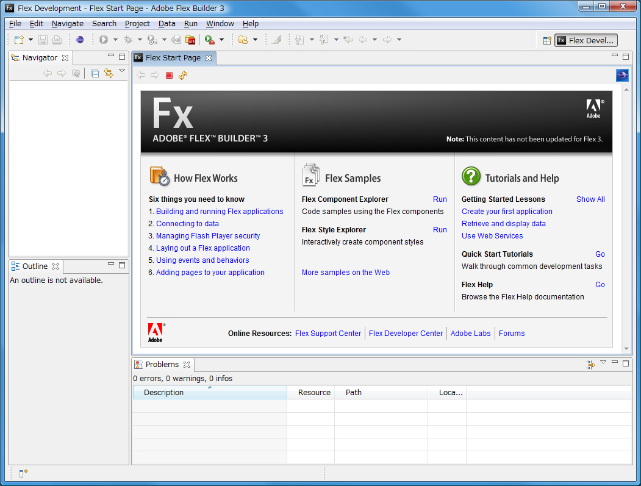
Task: Open the Project menu
Action: click(137, 24)
